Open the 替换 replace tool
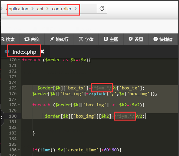Viewport: 179px width, 156px height. point(32,39)
